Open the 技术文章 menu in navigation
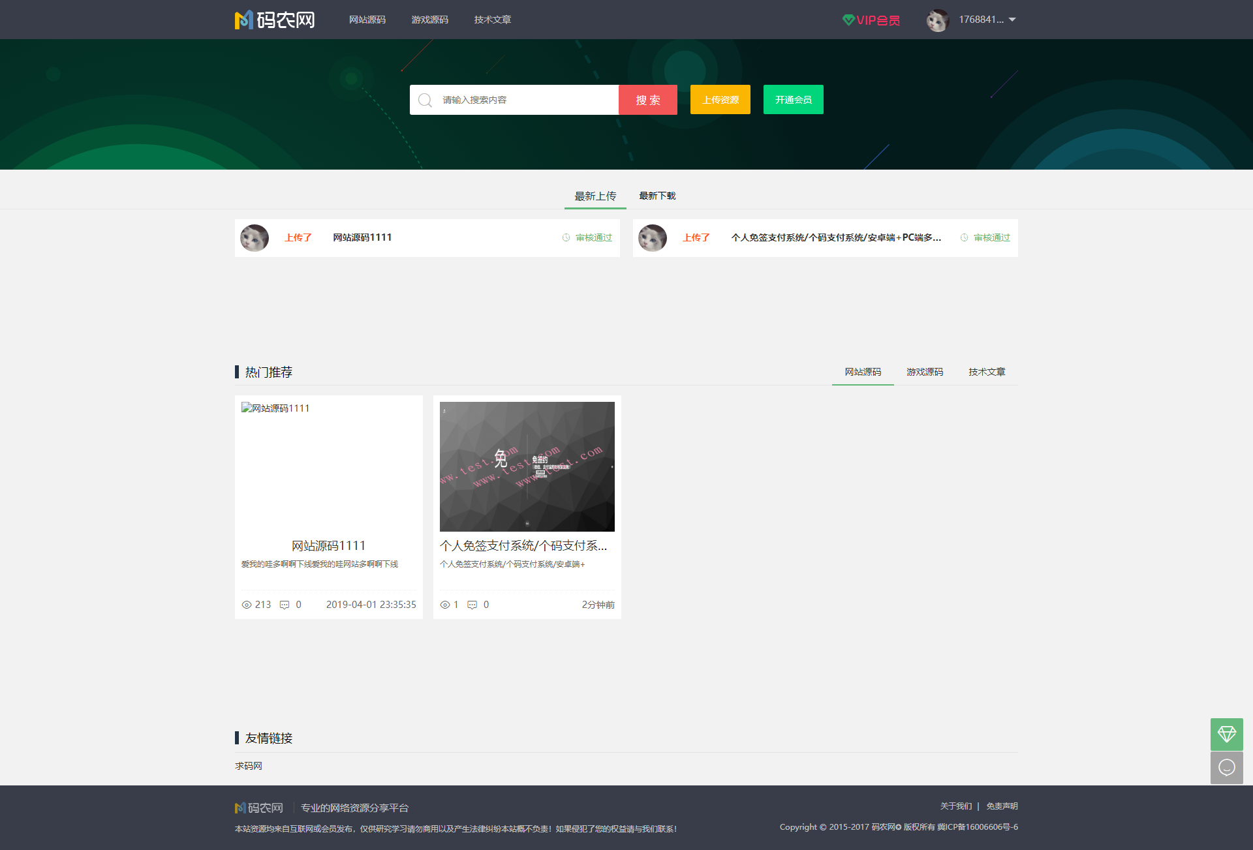 coord(492,20)
